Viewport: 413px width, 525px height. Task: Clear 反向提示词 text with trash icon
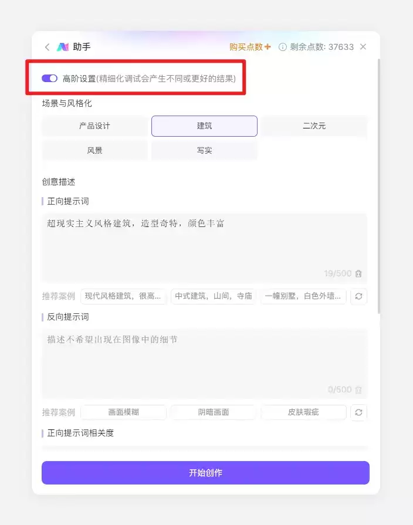pyautogui.click(x=358, y=389)
